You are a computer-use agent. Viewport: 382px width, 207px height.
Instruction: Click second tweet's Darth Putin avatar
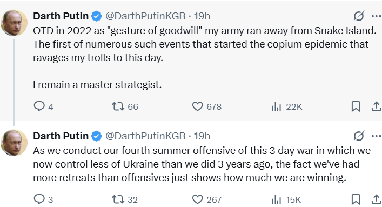[x=14, y=143]
